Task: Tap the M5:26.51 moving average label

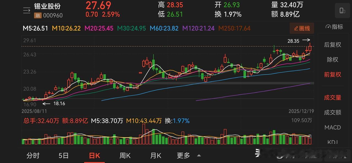Action: (x=35, y=28)
